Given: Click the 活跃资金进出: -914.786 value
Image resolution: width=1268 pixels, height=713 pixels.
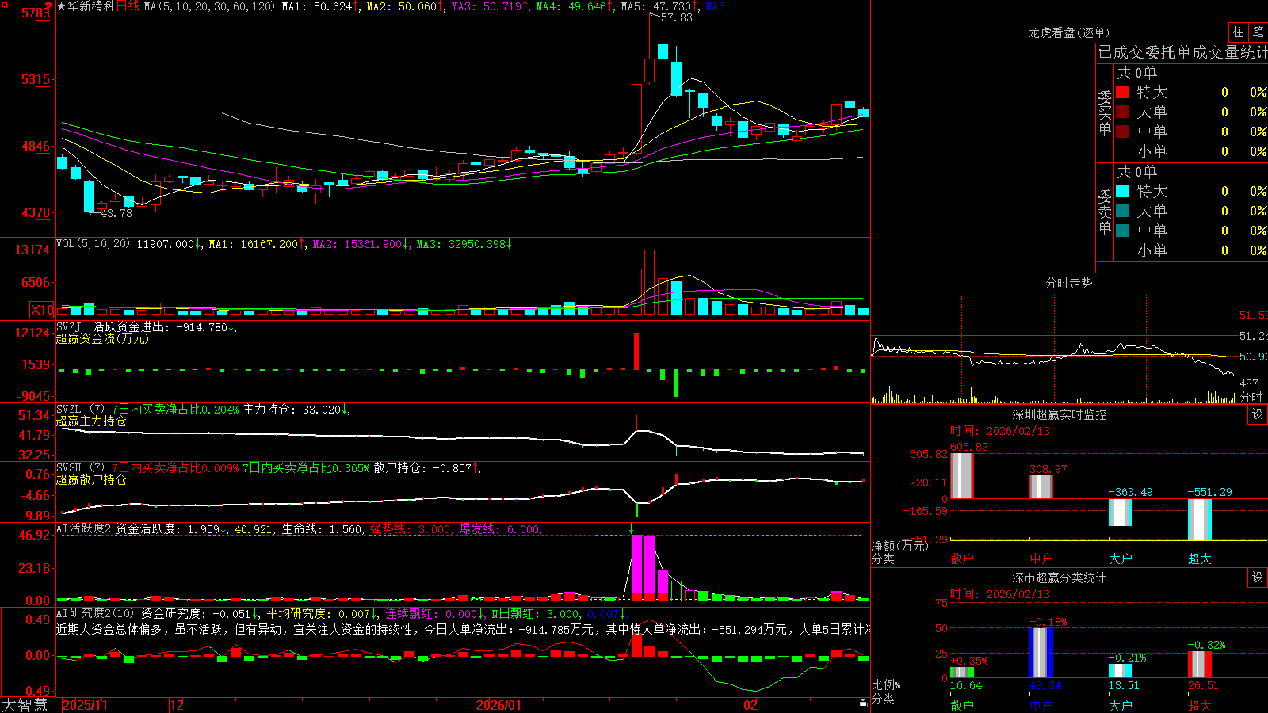Looking at the screenshot, I should click(x=160, y=326).
